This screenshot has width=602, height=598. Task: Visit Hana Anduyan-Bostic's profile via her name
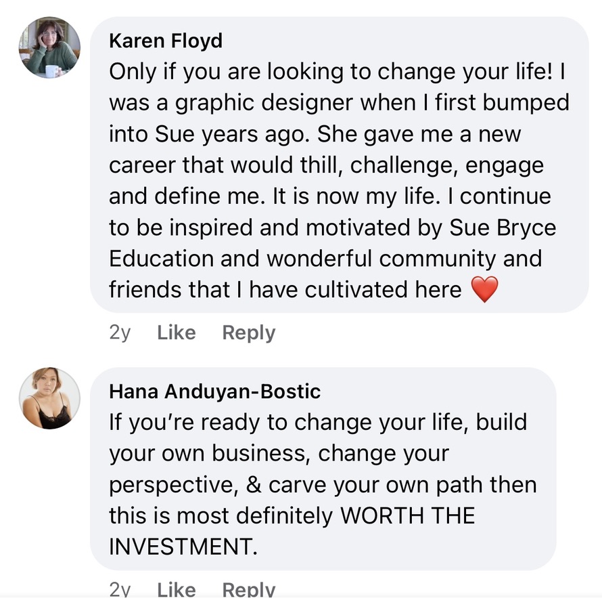215,391
